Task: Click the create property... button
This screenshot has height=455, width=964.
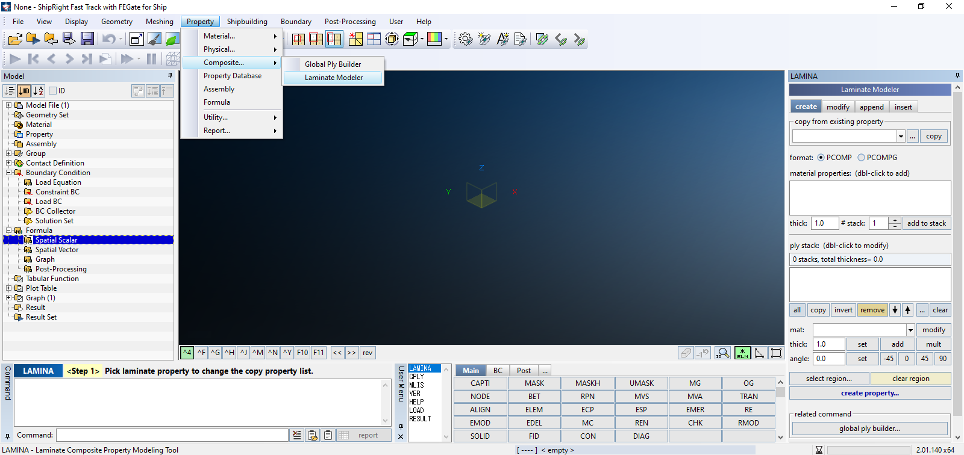Action: pos(869,393)
